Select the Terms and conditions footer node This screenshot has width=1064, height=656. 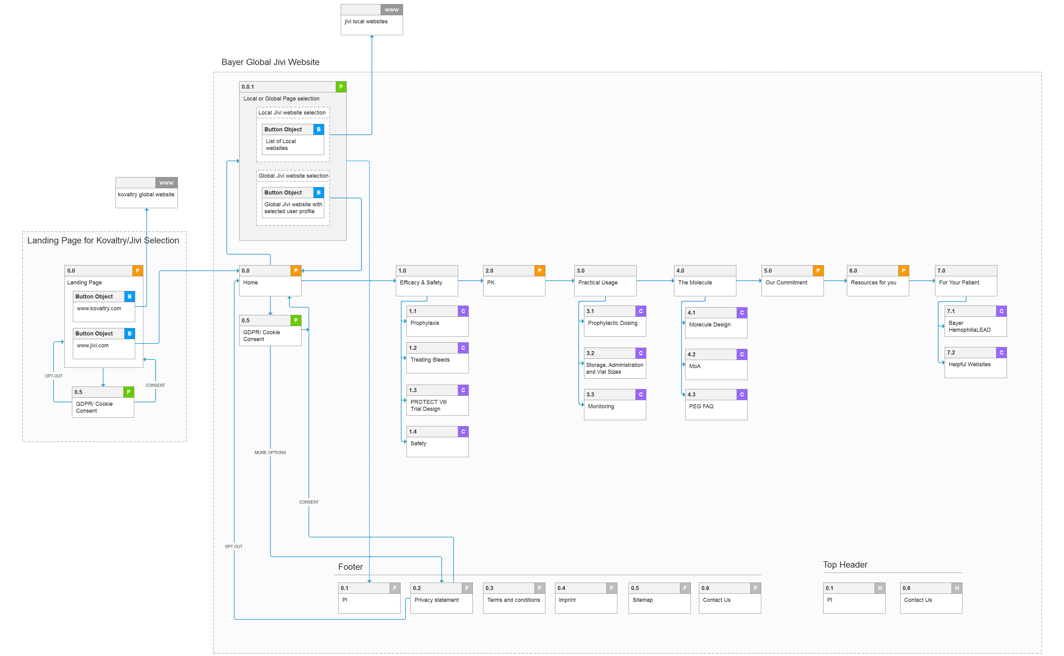coord(514,598)
